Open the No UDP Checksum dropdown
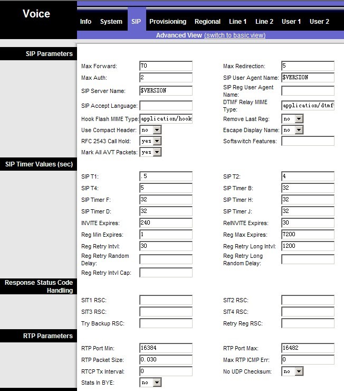The image size is (344, 391). coord(292,371)
